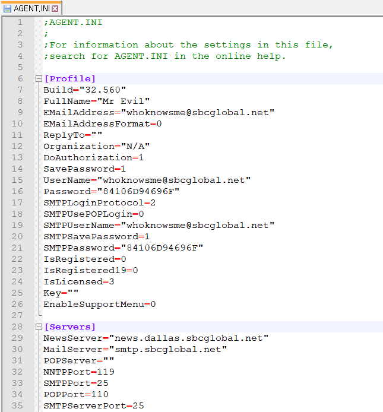Click the NewsServer="news.dallas.sbcglobal.net" line

(x=156, y=338)
